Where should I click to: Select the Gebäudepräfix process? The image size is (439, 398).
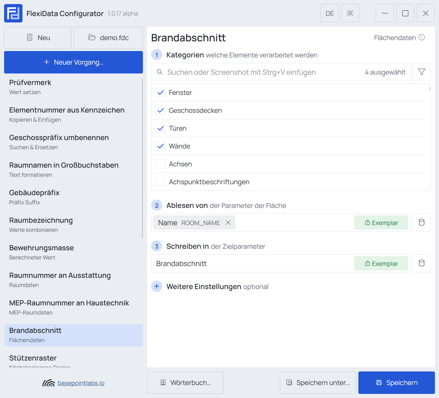(x=73, y=197)
